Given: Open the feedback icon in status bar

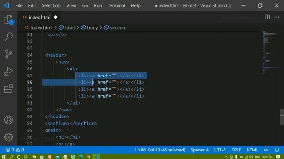Looking at the screenshot, I should pos(266,150).
